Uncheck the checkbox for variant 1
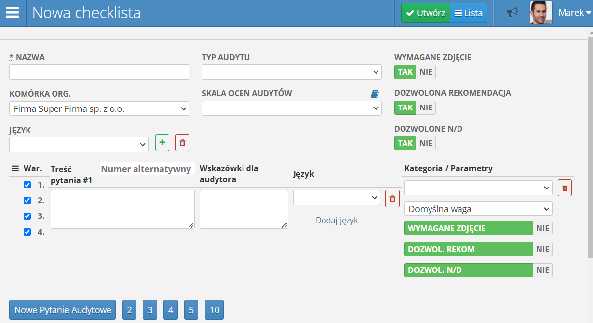 click(x=27, y=185)
